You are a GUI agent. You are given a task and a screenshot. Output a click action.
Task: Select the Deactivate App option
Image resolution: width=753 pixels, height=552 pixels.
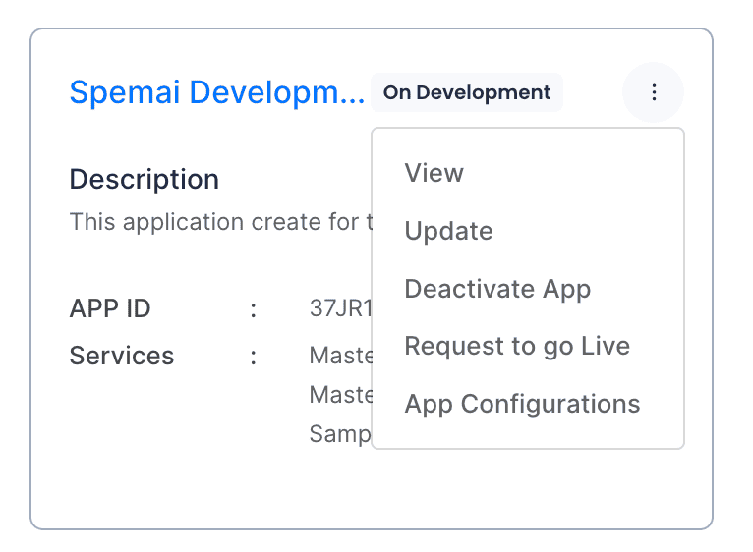coord(497,289)
